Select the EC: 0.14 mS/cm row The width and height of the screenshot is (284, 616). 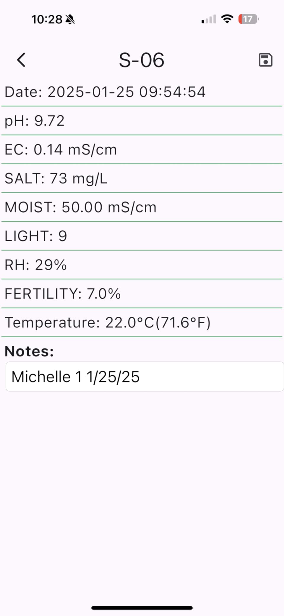142,149
